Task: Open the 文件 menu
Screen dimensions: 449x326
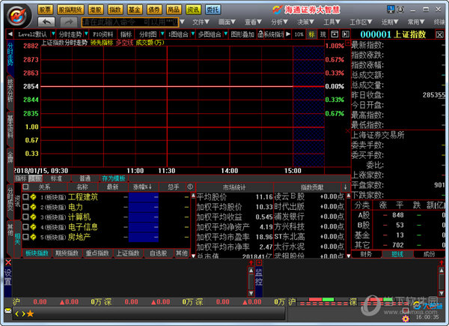Action: [201, 22]
